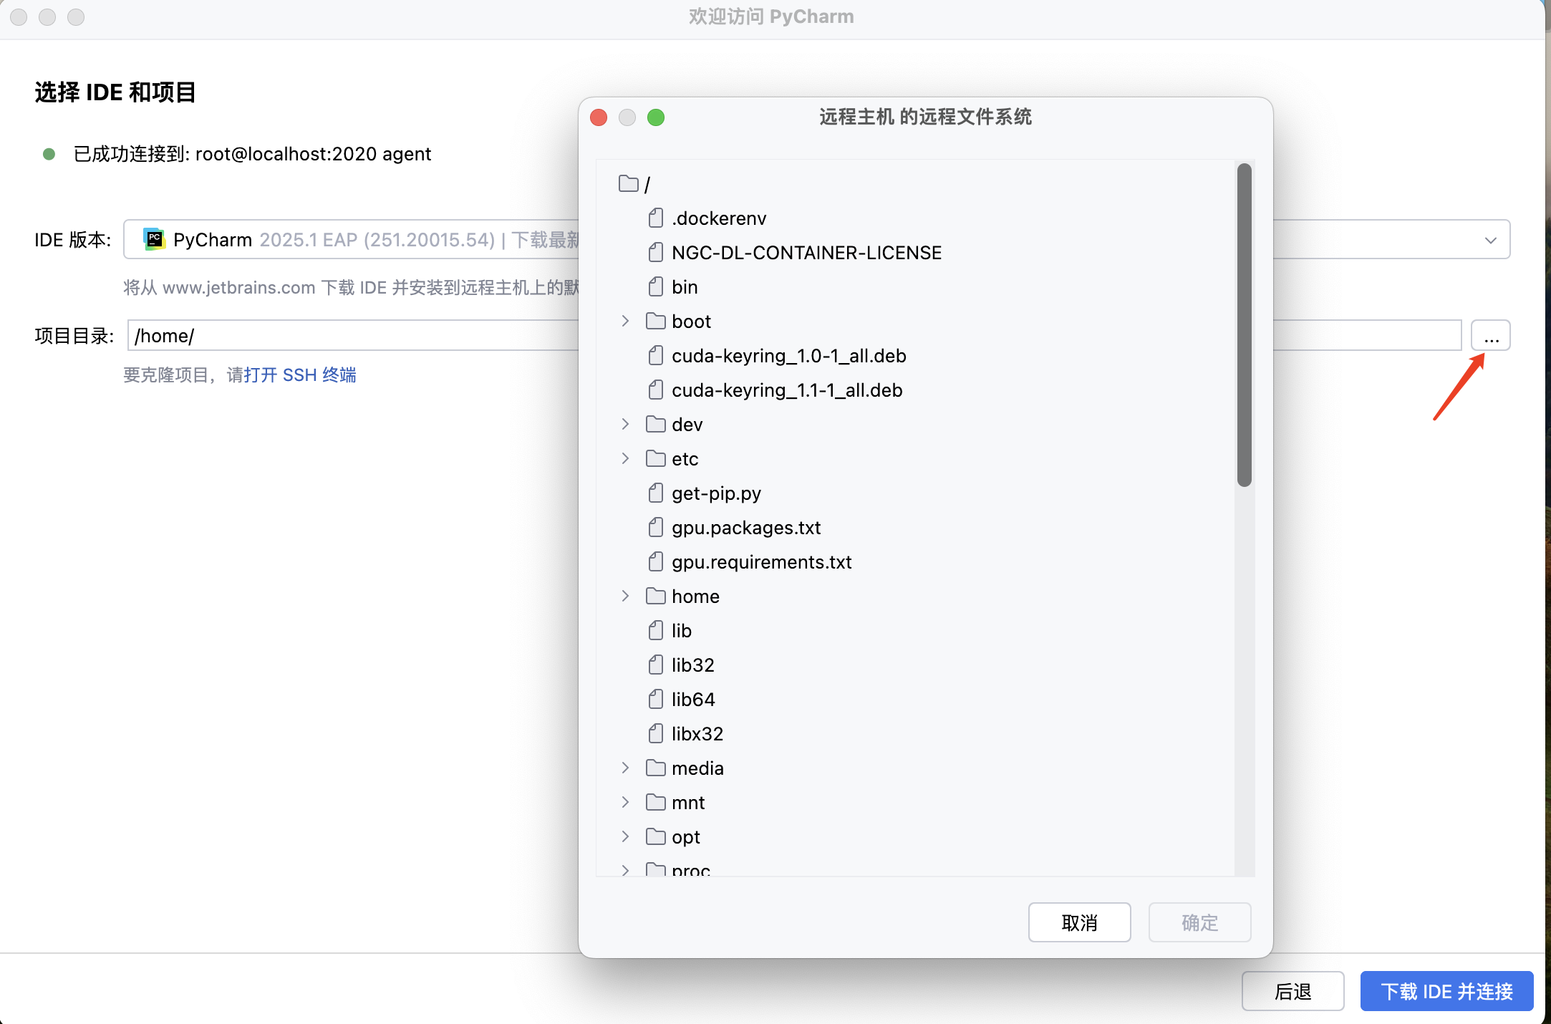Viewport: 1551px width, 1024px height.
Task: Click the dev folder icon
Action: pos(655,425)
